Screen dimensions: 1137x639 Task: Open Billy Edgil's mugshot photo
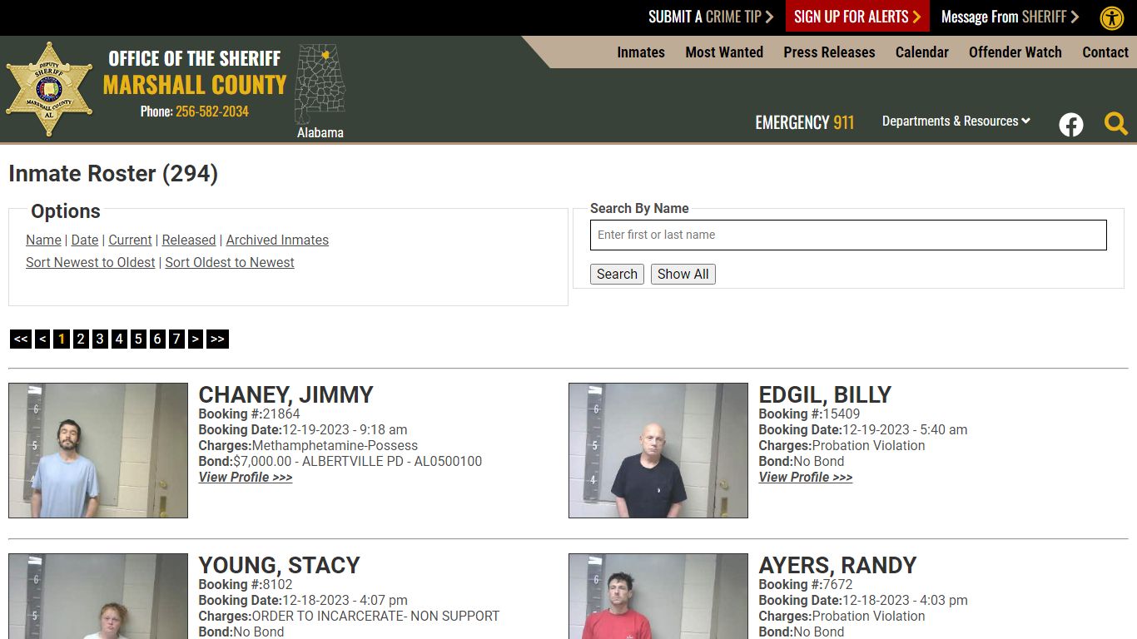click(658, 450)
